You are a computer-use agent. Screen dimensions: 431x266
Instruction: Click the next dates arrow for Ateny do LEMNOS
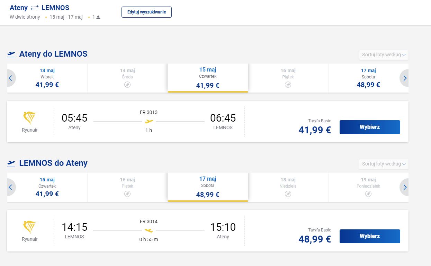click(404, 78)
